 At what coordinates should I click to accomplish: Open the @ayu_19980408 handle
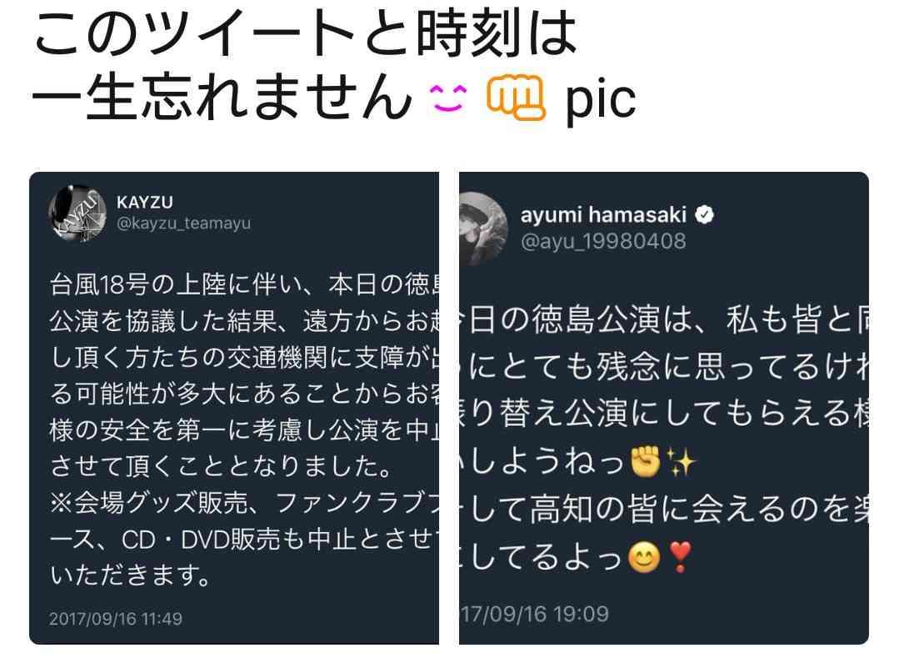603,241
